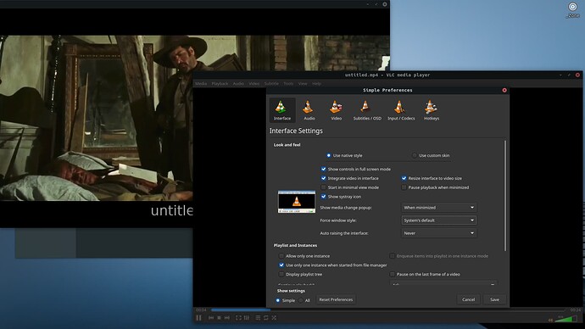Close the Simple Preferences dialog
Viewport: 585px width, 329px height.
tap(504, 90)
